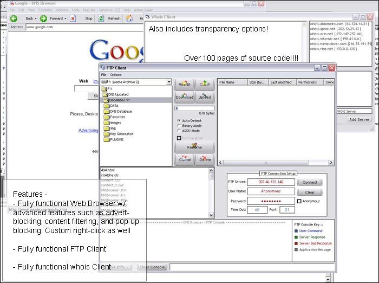Open the drive selection dropdown in FTP Client
379x283 pixels.
(169, 82)
